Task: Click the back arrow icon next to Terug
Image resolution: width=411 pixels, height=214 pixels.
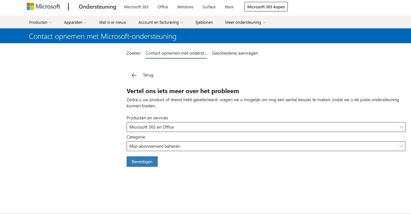Action: [134, 75]
